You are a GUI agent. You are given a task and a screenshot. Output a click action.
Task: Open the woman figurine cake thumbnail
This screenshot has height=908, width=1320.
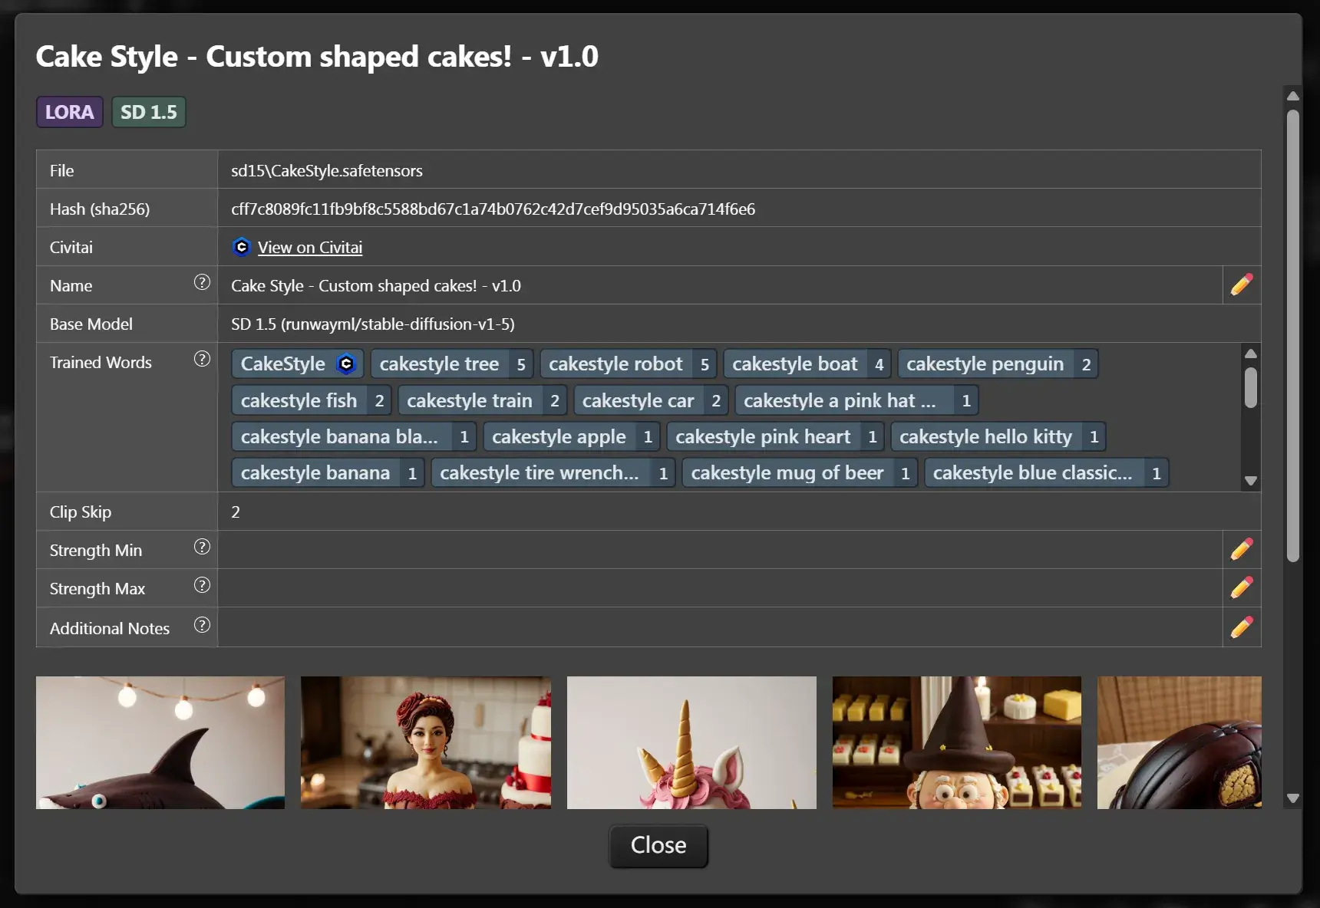(x=426, y=742)
